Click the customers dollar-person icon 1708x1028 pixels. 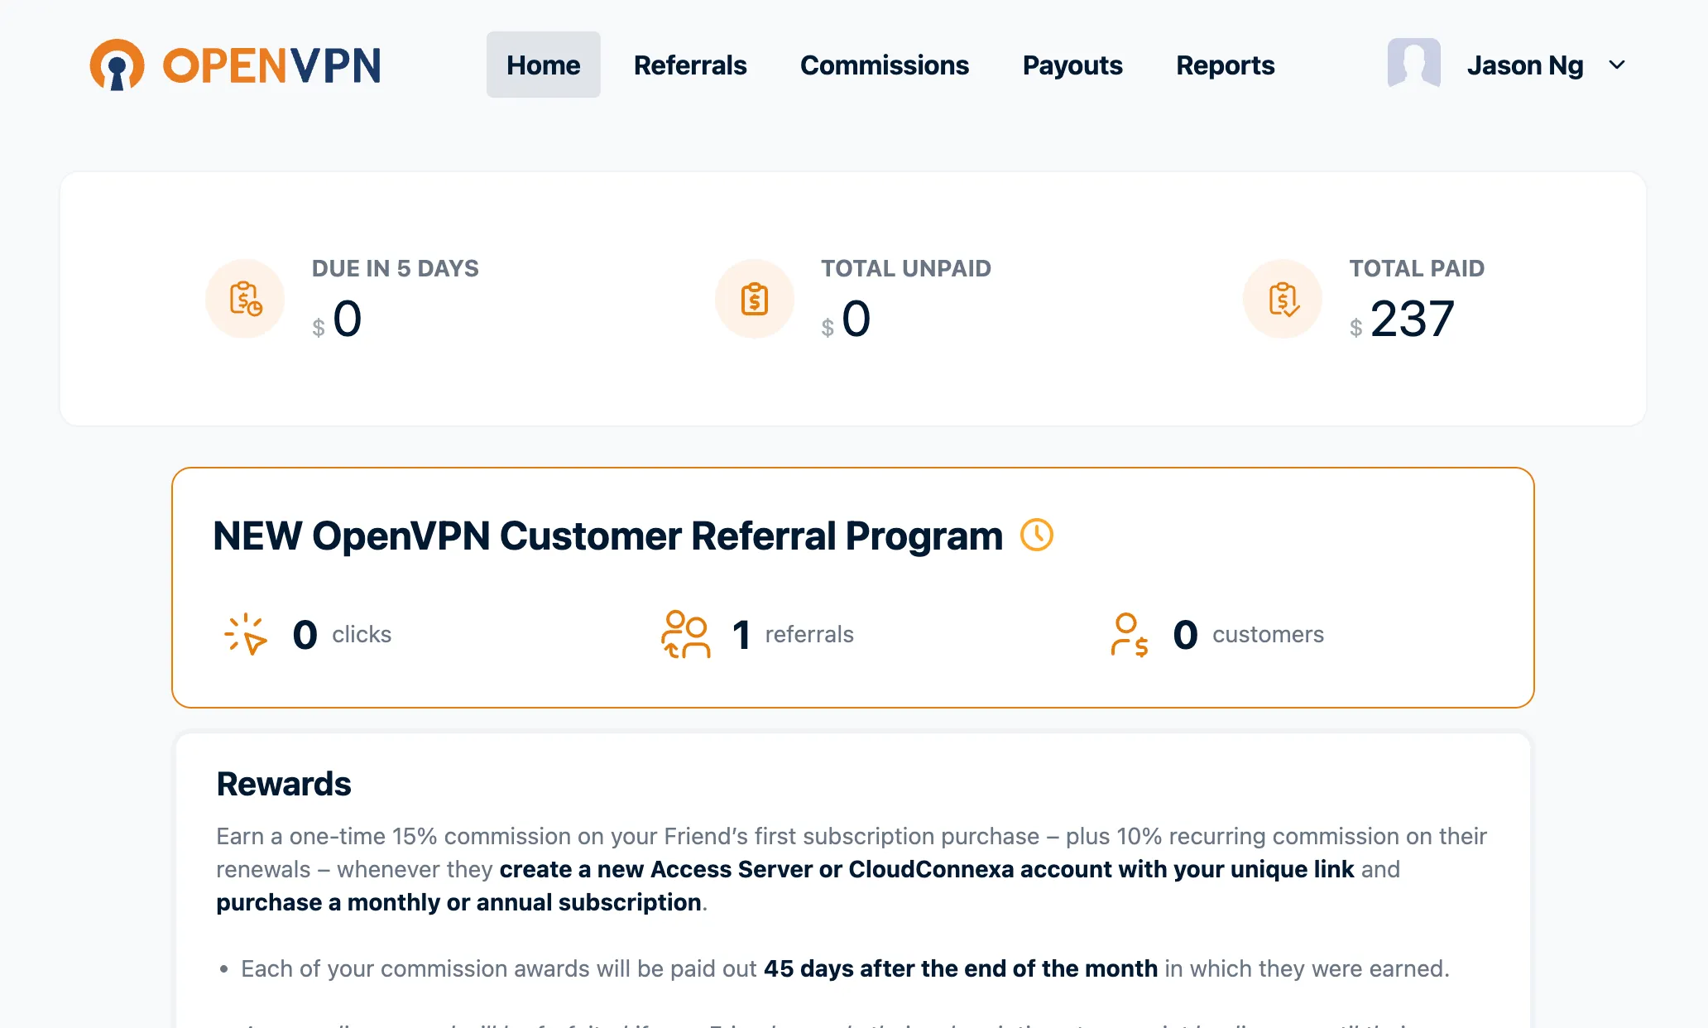(1130, 634)
